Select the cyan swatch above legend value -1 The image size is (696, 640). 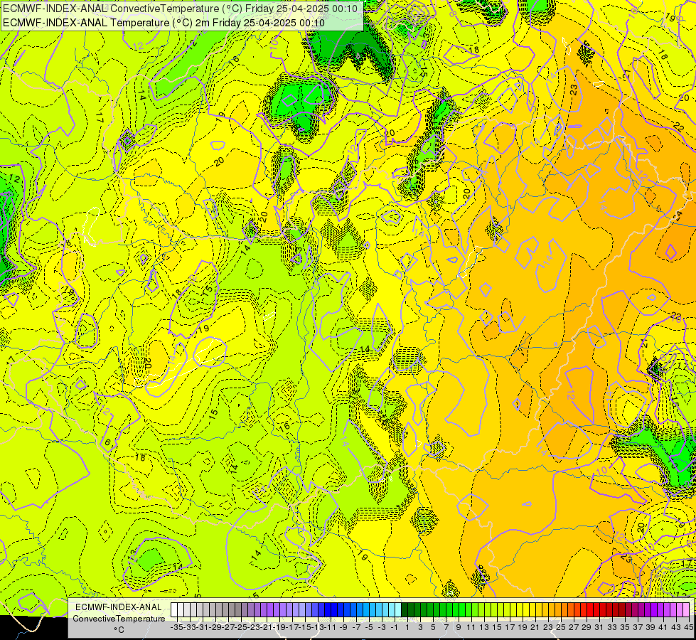coord(392,609)
